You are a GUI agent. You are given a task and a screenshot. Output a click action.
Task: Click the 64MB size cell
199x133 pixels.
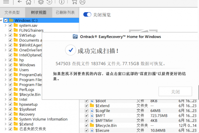point(155,111)
